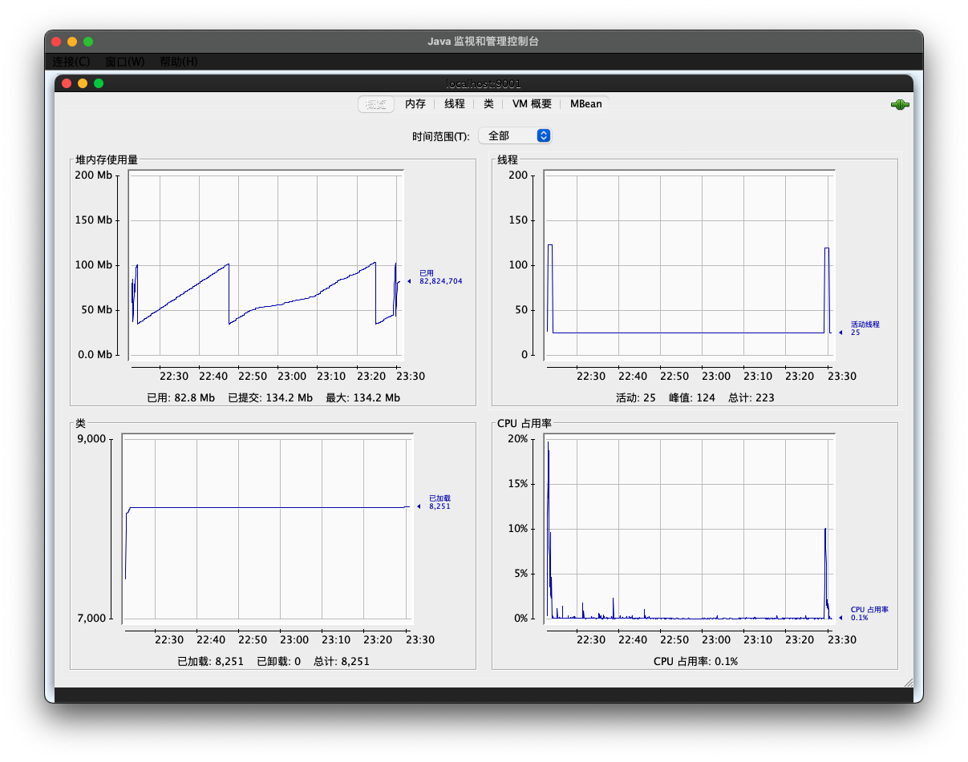Viewport: 968px width, 762px height.
Task: Click the 已卸载: 0 class summary
Action: pyautogui.click(x=279, y=662)
